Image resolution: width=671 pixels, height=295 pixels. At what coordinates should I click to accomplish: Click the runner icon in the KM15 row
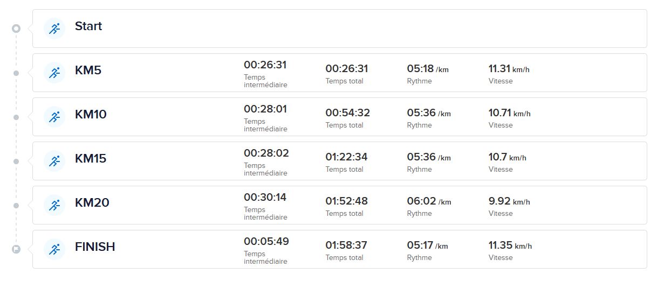coord(54,161)
